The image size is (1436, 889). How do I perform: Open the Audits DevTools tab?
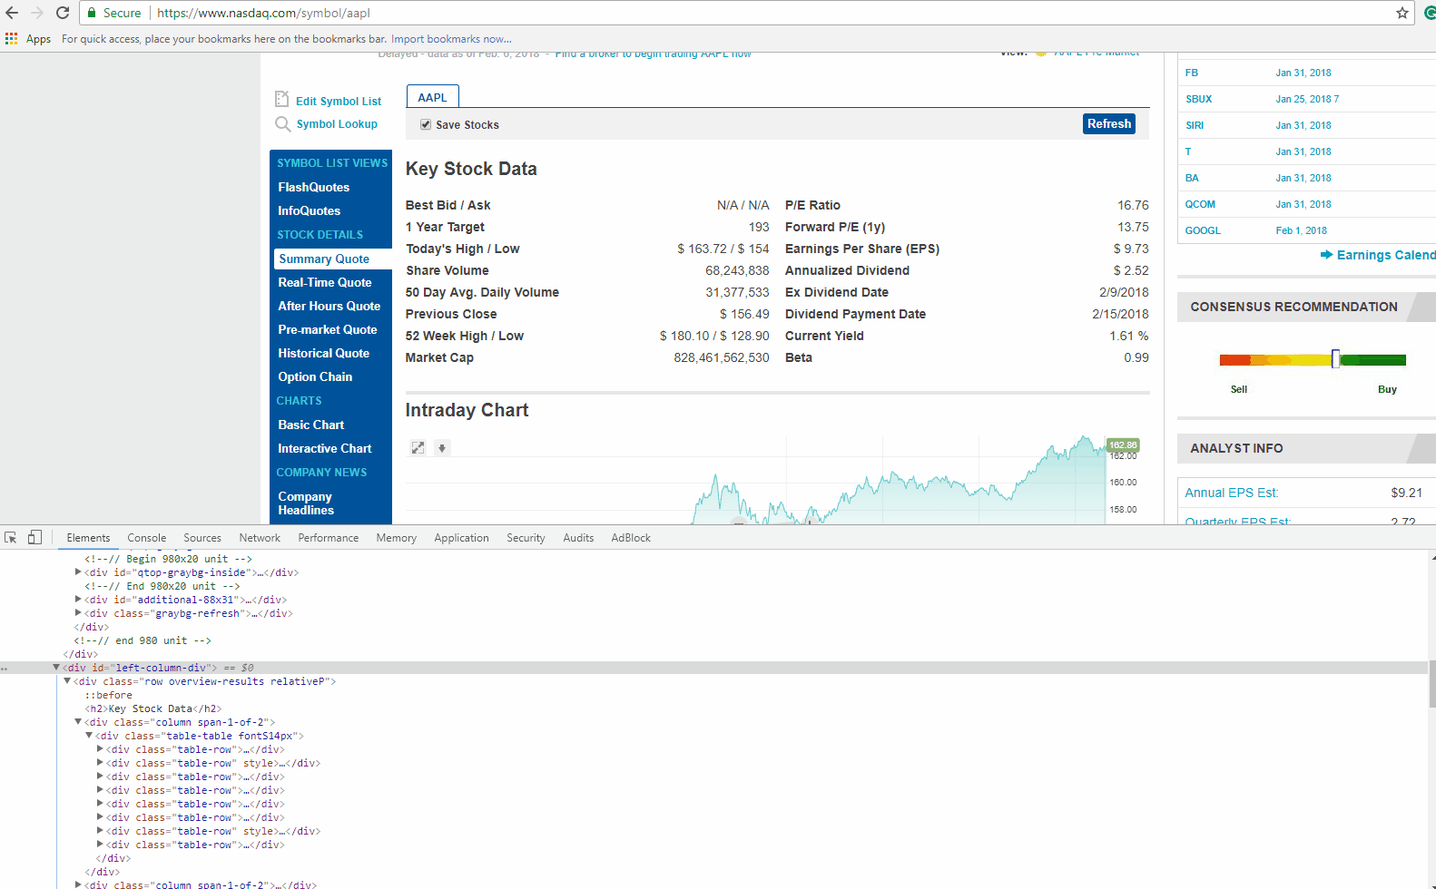click(x=578, y=538)
